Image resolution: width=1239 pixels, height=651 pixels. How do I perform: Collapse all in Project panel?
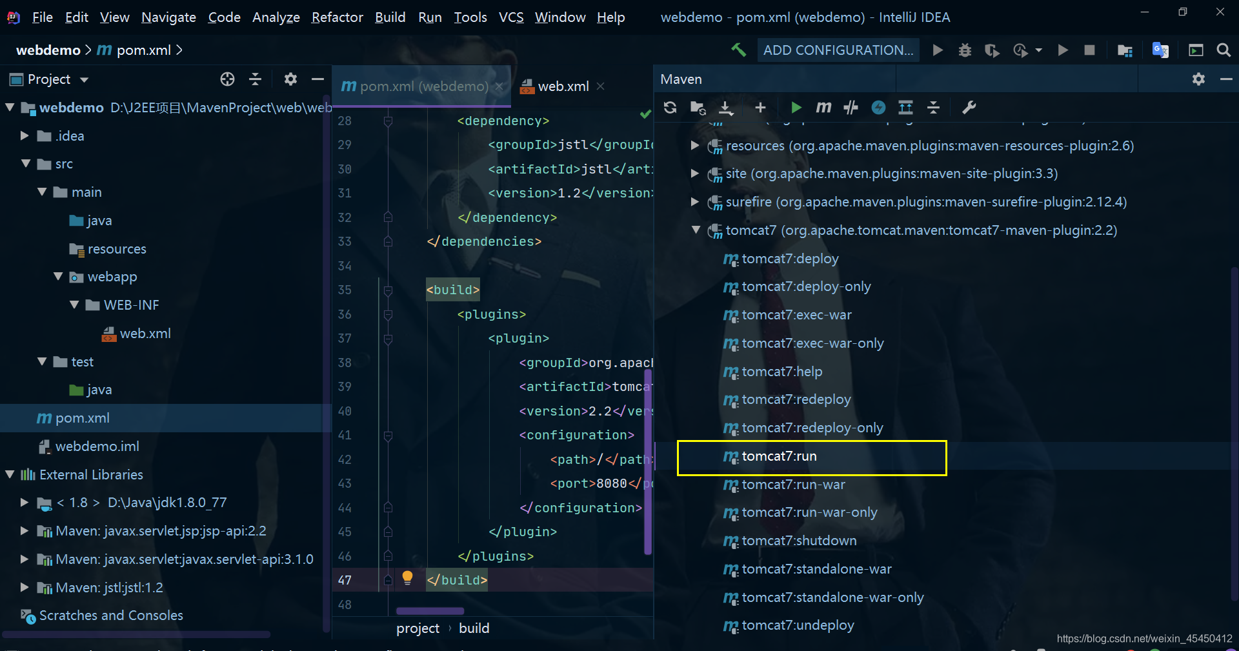(255, 79)
